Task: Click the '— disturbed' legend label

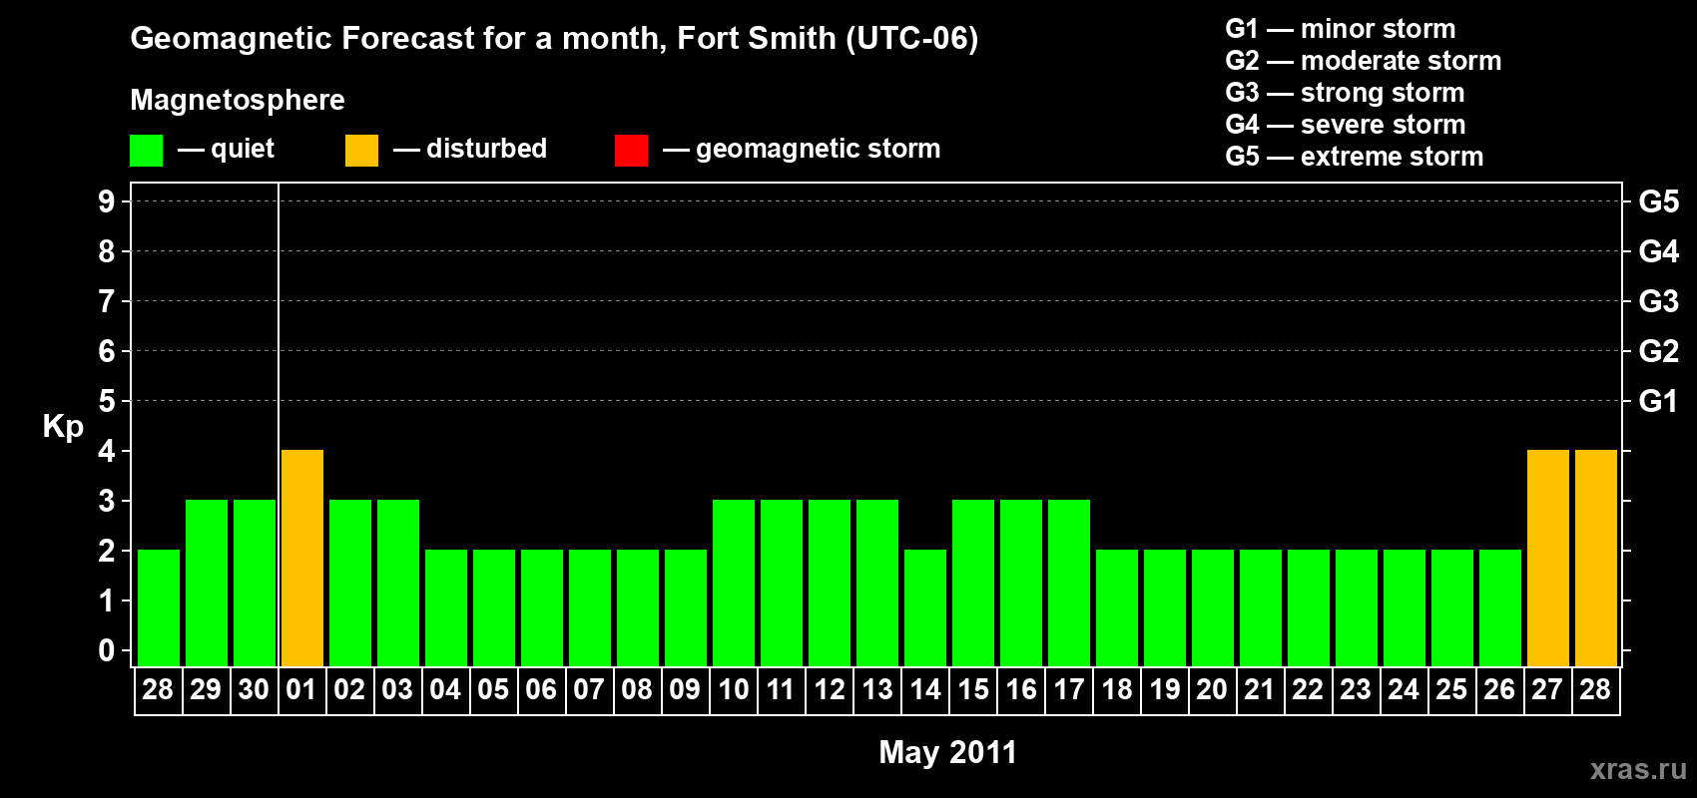Action: [x=470, y=149]
